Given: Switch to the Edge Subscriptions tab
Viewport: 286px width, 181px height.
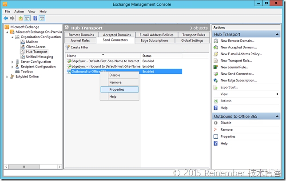Looking at the screenshot, I should [x=155, y=40].
